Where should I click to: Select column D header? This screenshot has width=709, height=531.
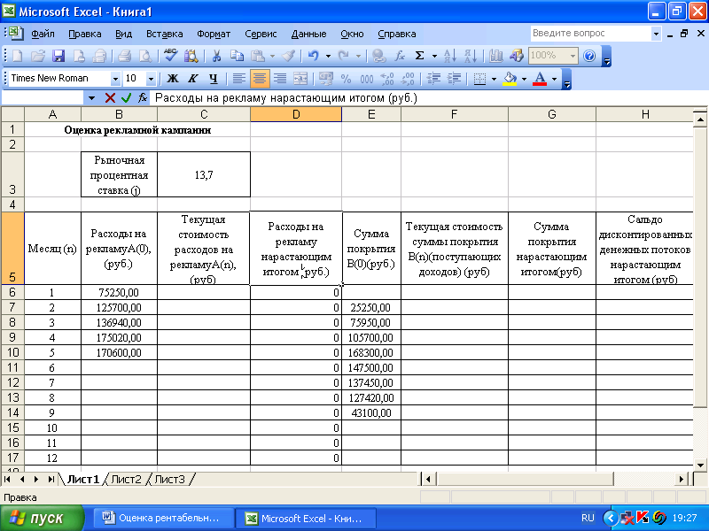click(x=296, y=115)
